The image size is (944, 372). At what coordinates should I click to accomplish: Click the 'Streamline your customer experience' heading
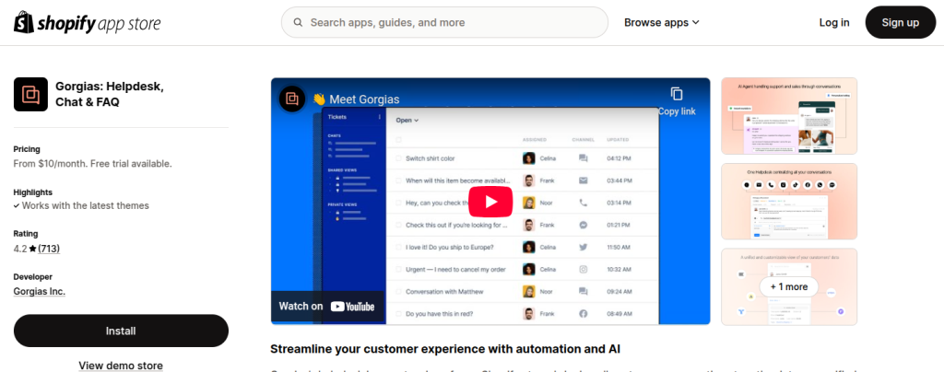click(445, 349)
